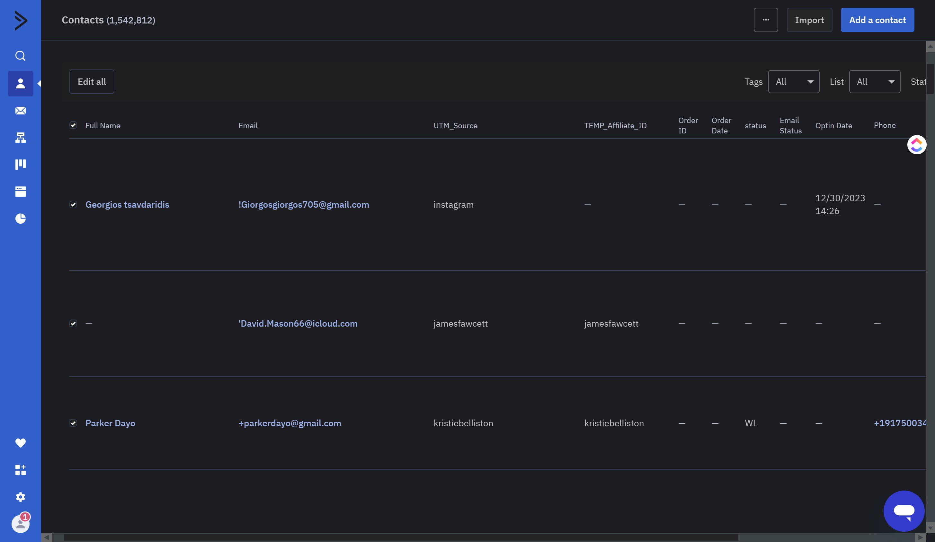Sort by the Email column header
The width and height of the screenshot is (935, 542).
pyautogui.click(x=248, y=125)
